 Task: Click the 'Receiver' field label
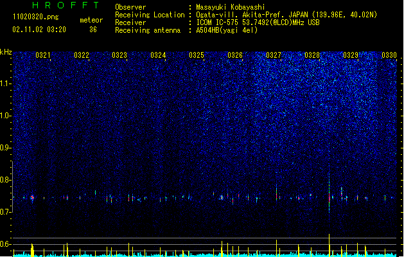click(x=130, y=22)
